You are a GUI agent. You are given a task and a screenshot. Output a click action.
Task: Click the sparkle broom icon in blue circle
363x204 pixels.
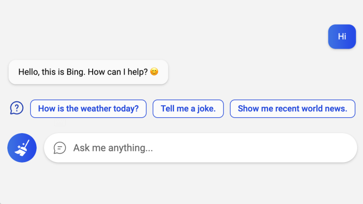[22, 148]
